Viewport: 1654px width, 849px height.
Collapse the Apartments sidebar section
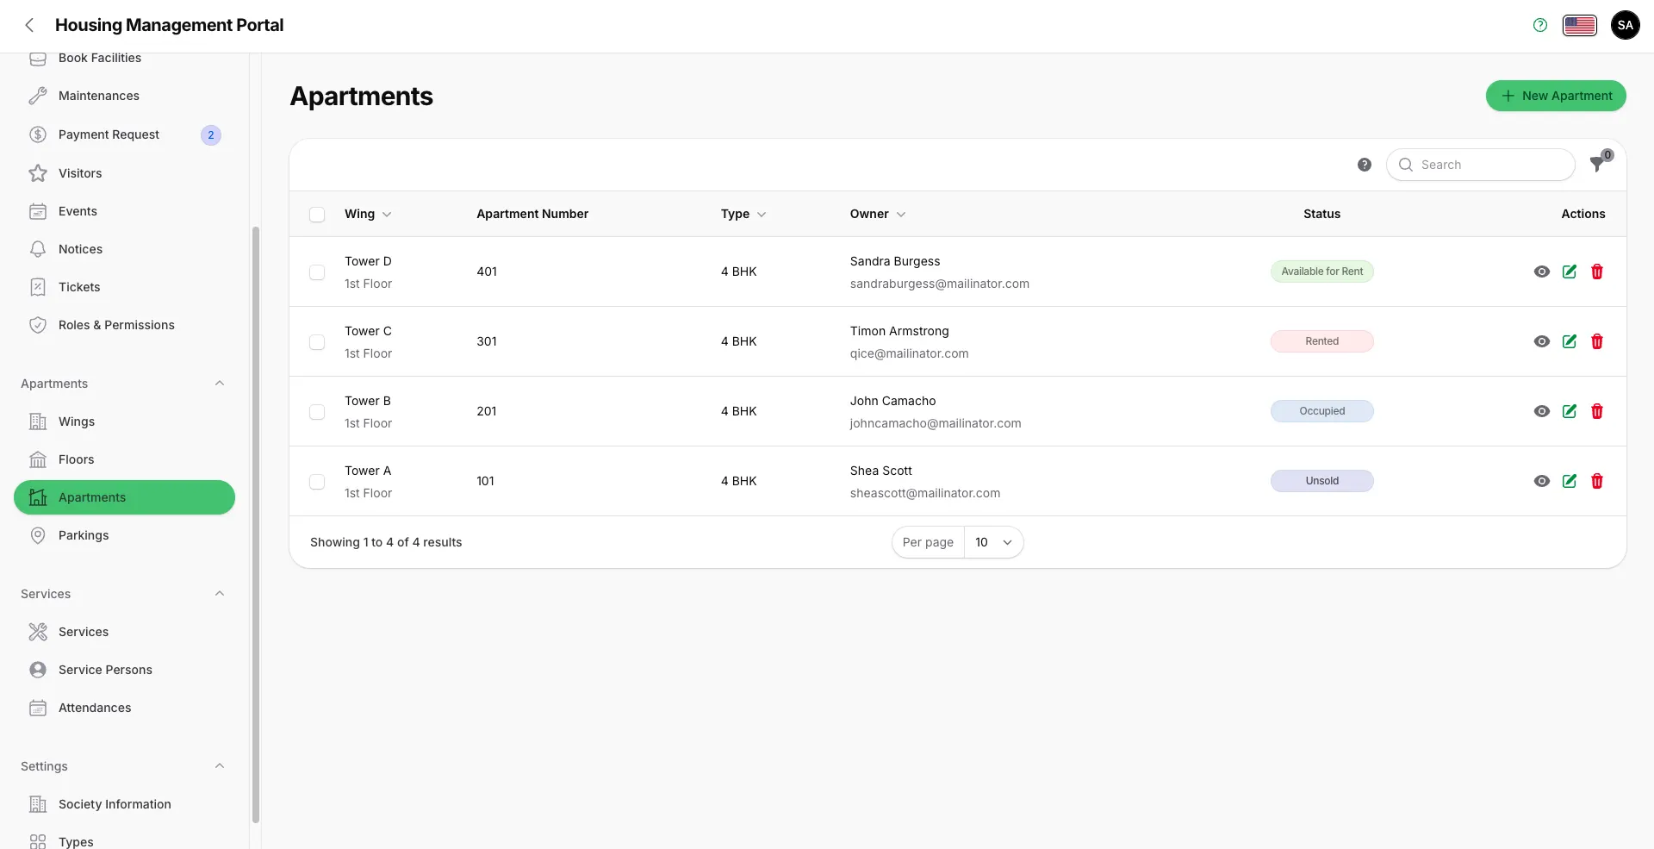coord(219,384)
